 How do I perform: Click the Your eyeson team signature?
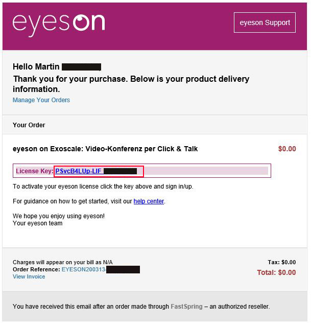(x=37, y=223)
